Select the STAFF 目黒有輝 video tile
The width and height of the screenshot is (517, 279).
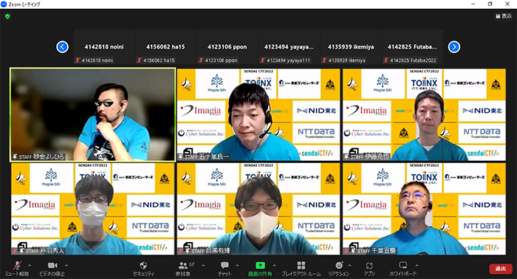(258, 208)
